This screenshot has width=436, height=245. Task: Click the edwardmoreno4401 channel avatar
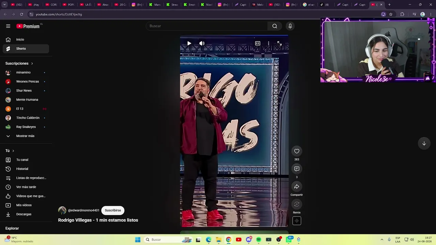coord(62,210)
